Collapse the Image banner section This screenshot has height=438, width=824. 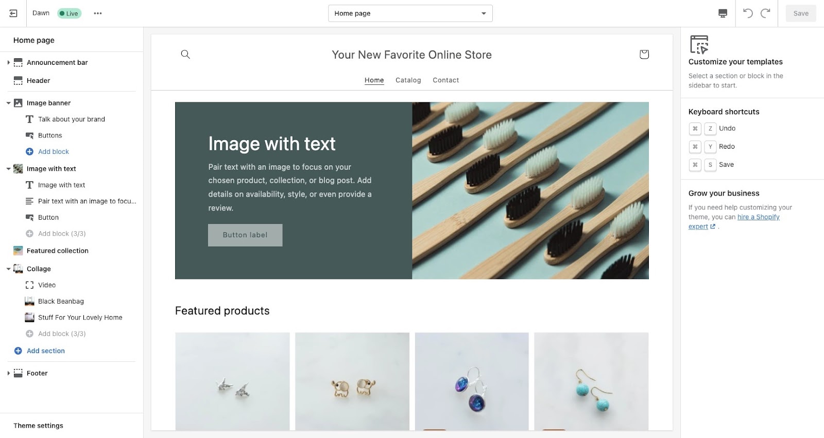[8, 102]
